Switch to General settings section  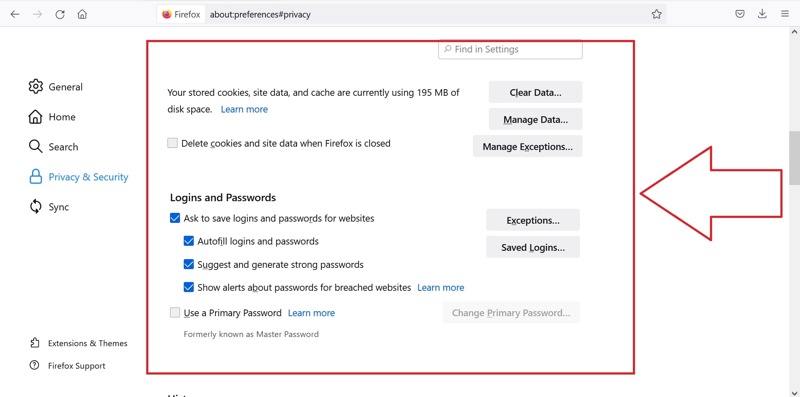(66, 87)
